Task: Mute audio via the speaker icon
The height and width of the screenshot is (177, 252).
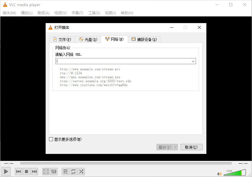Action: click(219, 173)
